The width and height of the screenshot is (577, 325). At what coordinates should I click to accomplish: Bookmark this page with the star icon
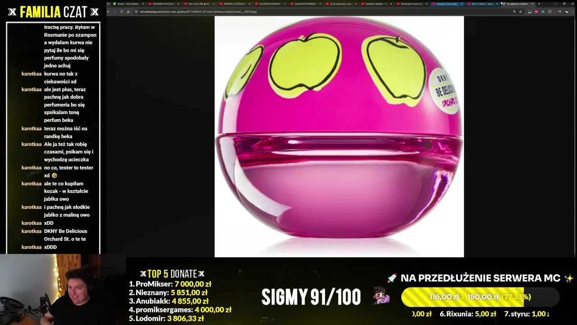tap(521, 12)
